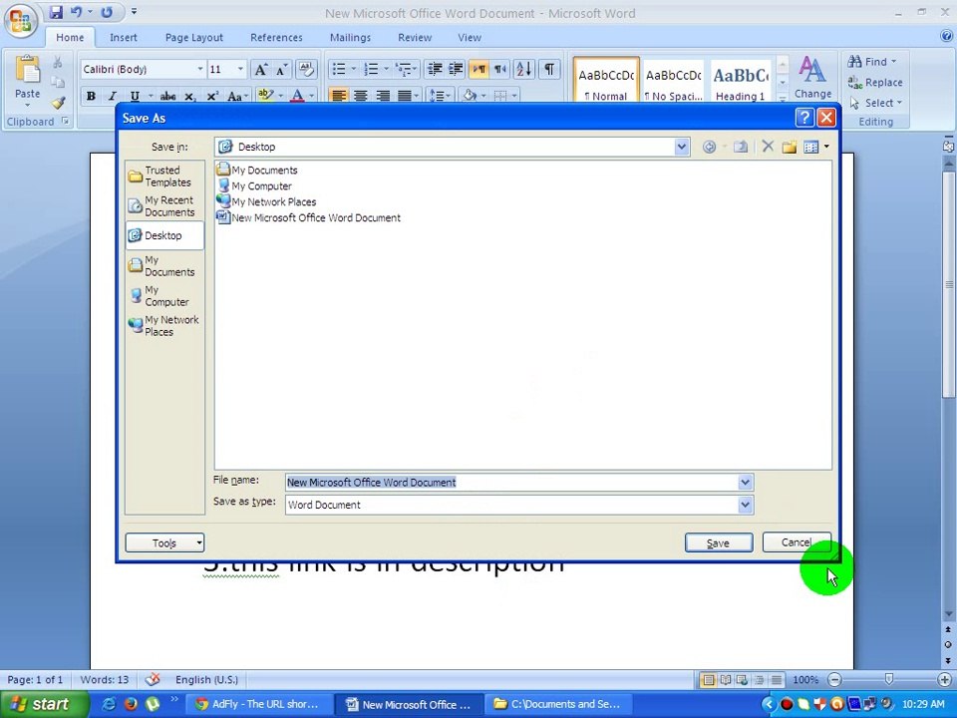Click the File name input field
Screen dimensions: 957x718
[x=511, y=483]
